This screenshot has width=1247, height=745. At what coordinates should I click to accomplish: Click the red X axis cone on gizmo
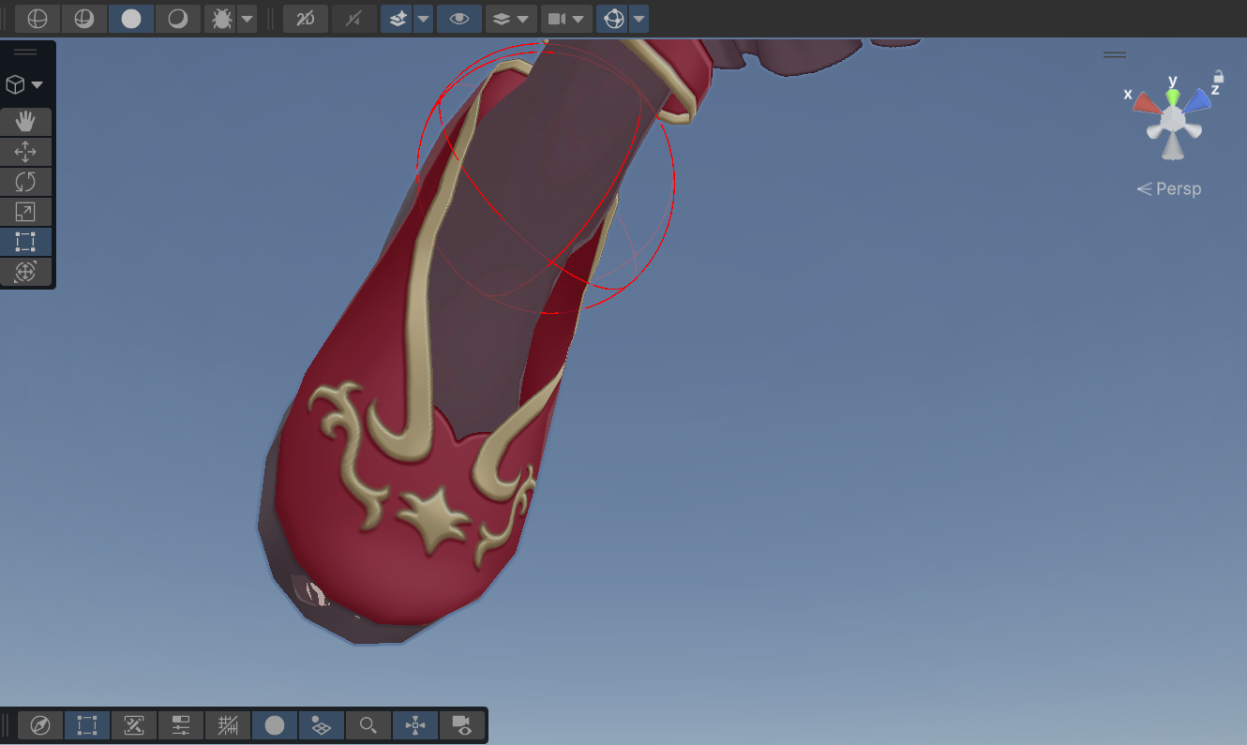[x=1146, y=103]
